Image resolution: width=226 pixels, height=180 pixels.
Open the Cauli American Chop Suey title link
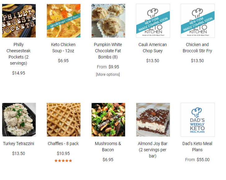coord(152,48)
